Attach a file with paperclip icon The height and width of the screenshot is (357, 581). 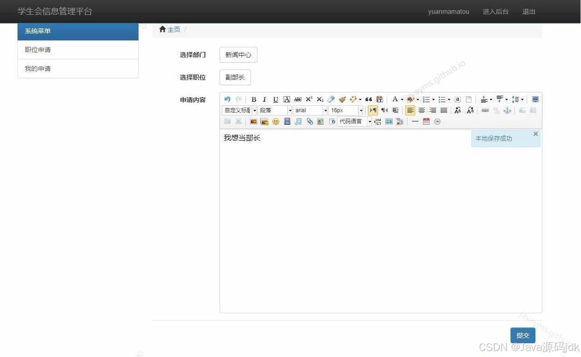click(309, 121)
